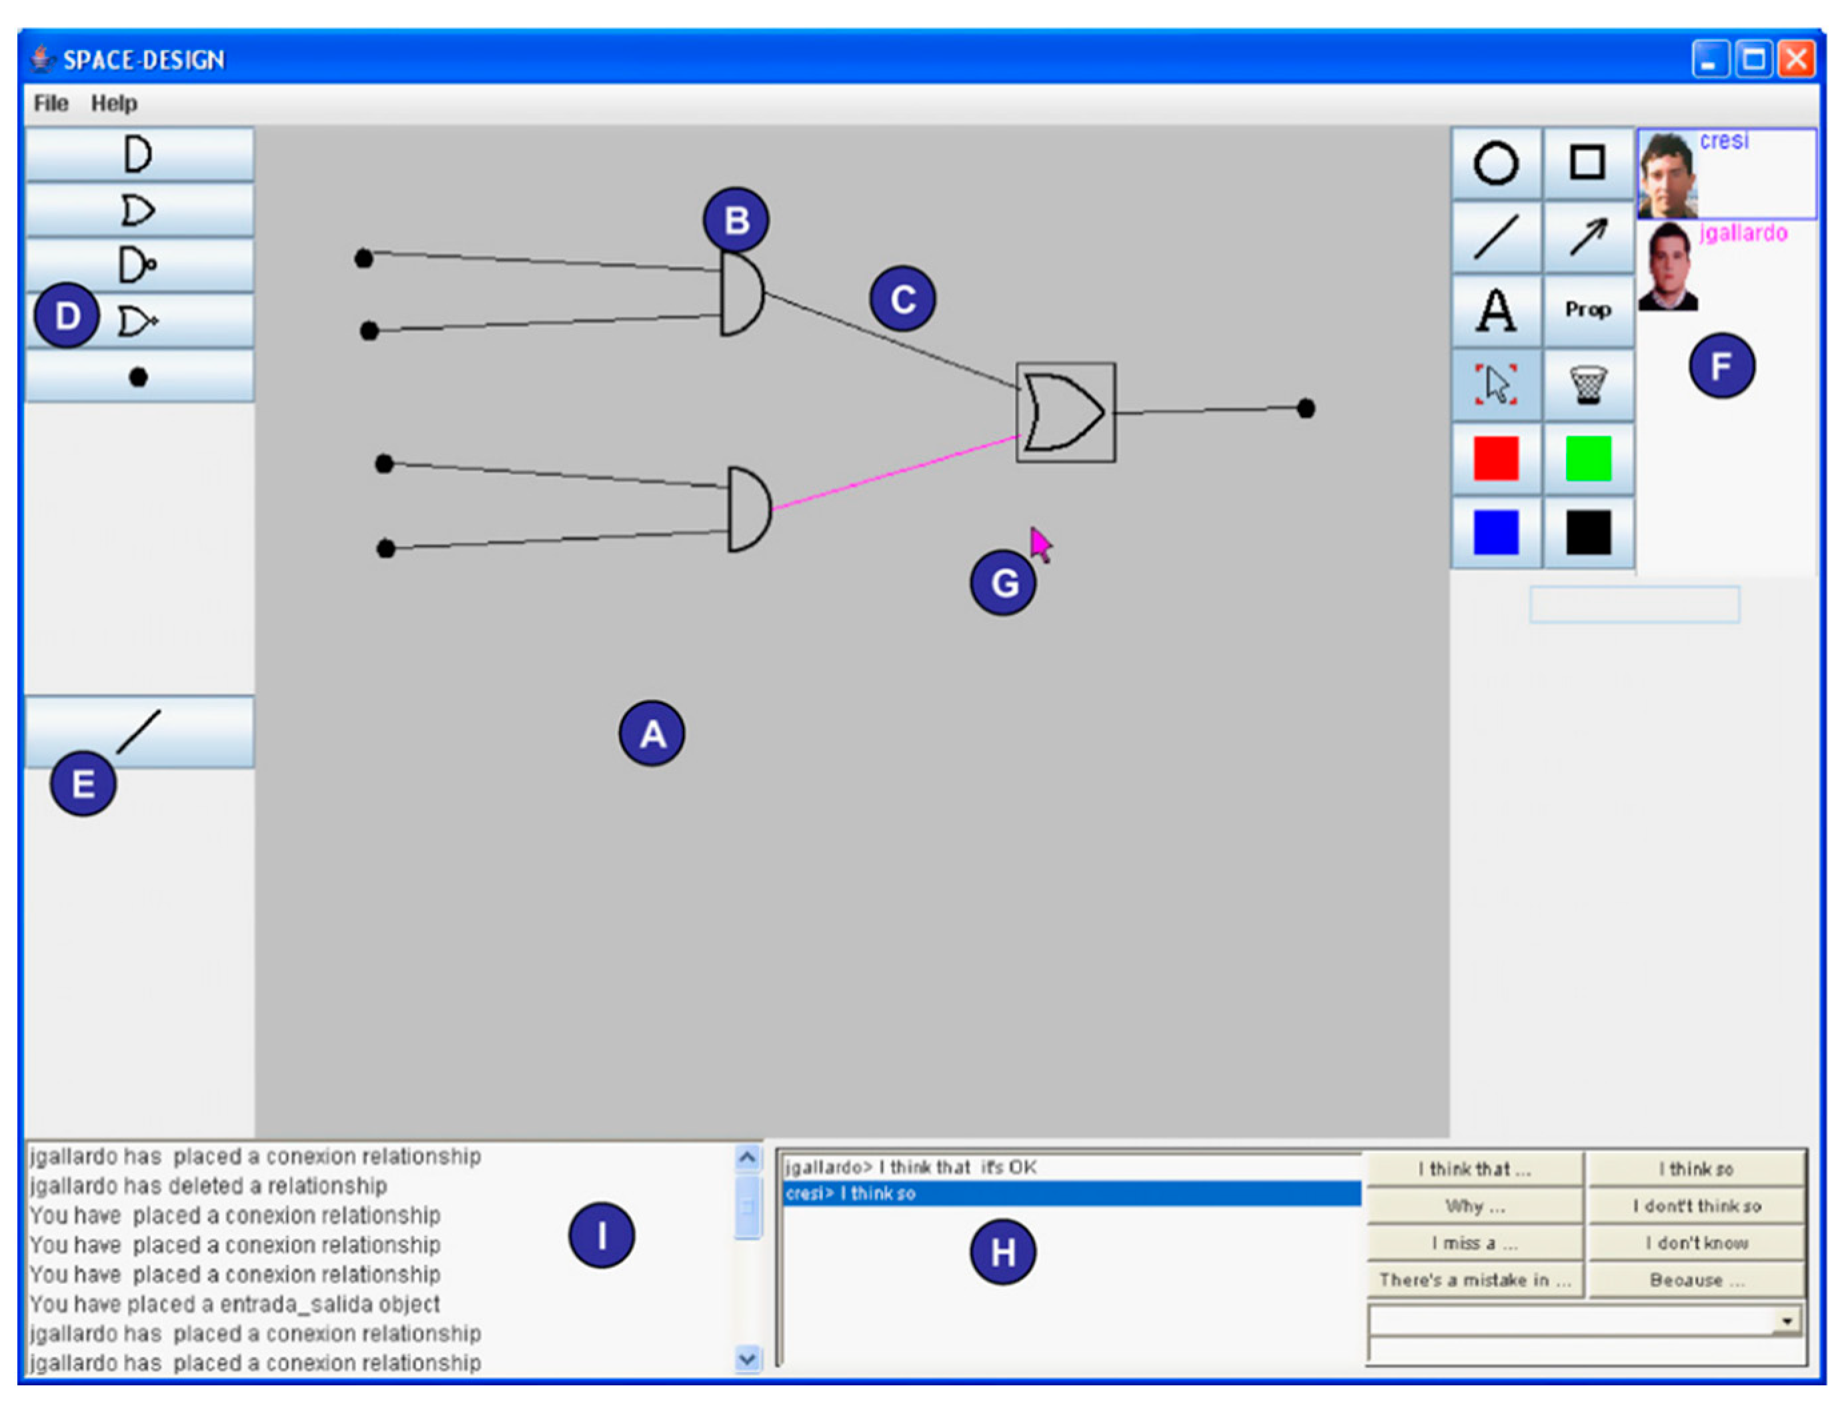Select the circle drawing tool

(x=1495, y=163)
